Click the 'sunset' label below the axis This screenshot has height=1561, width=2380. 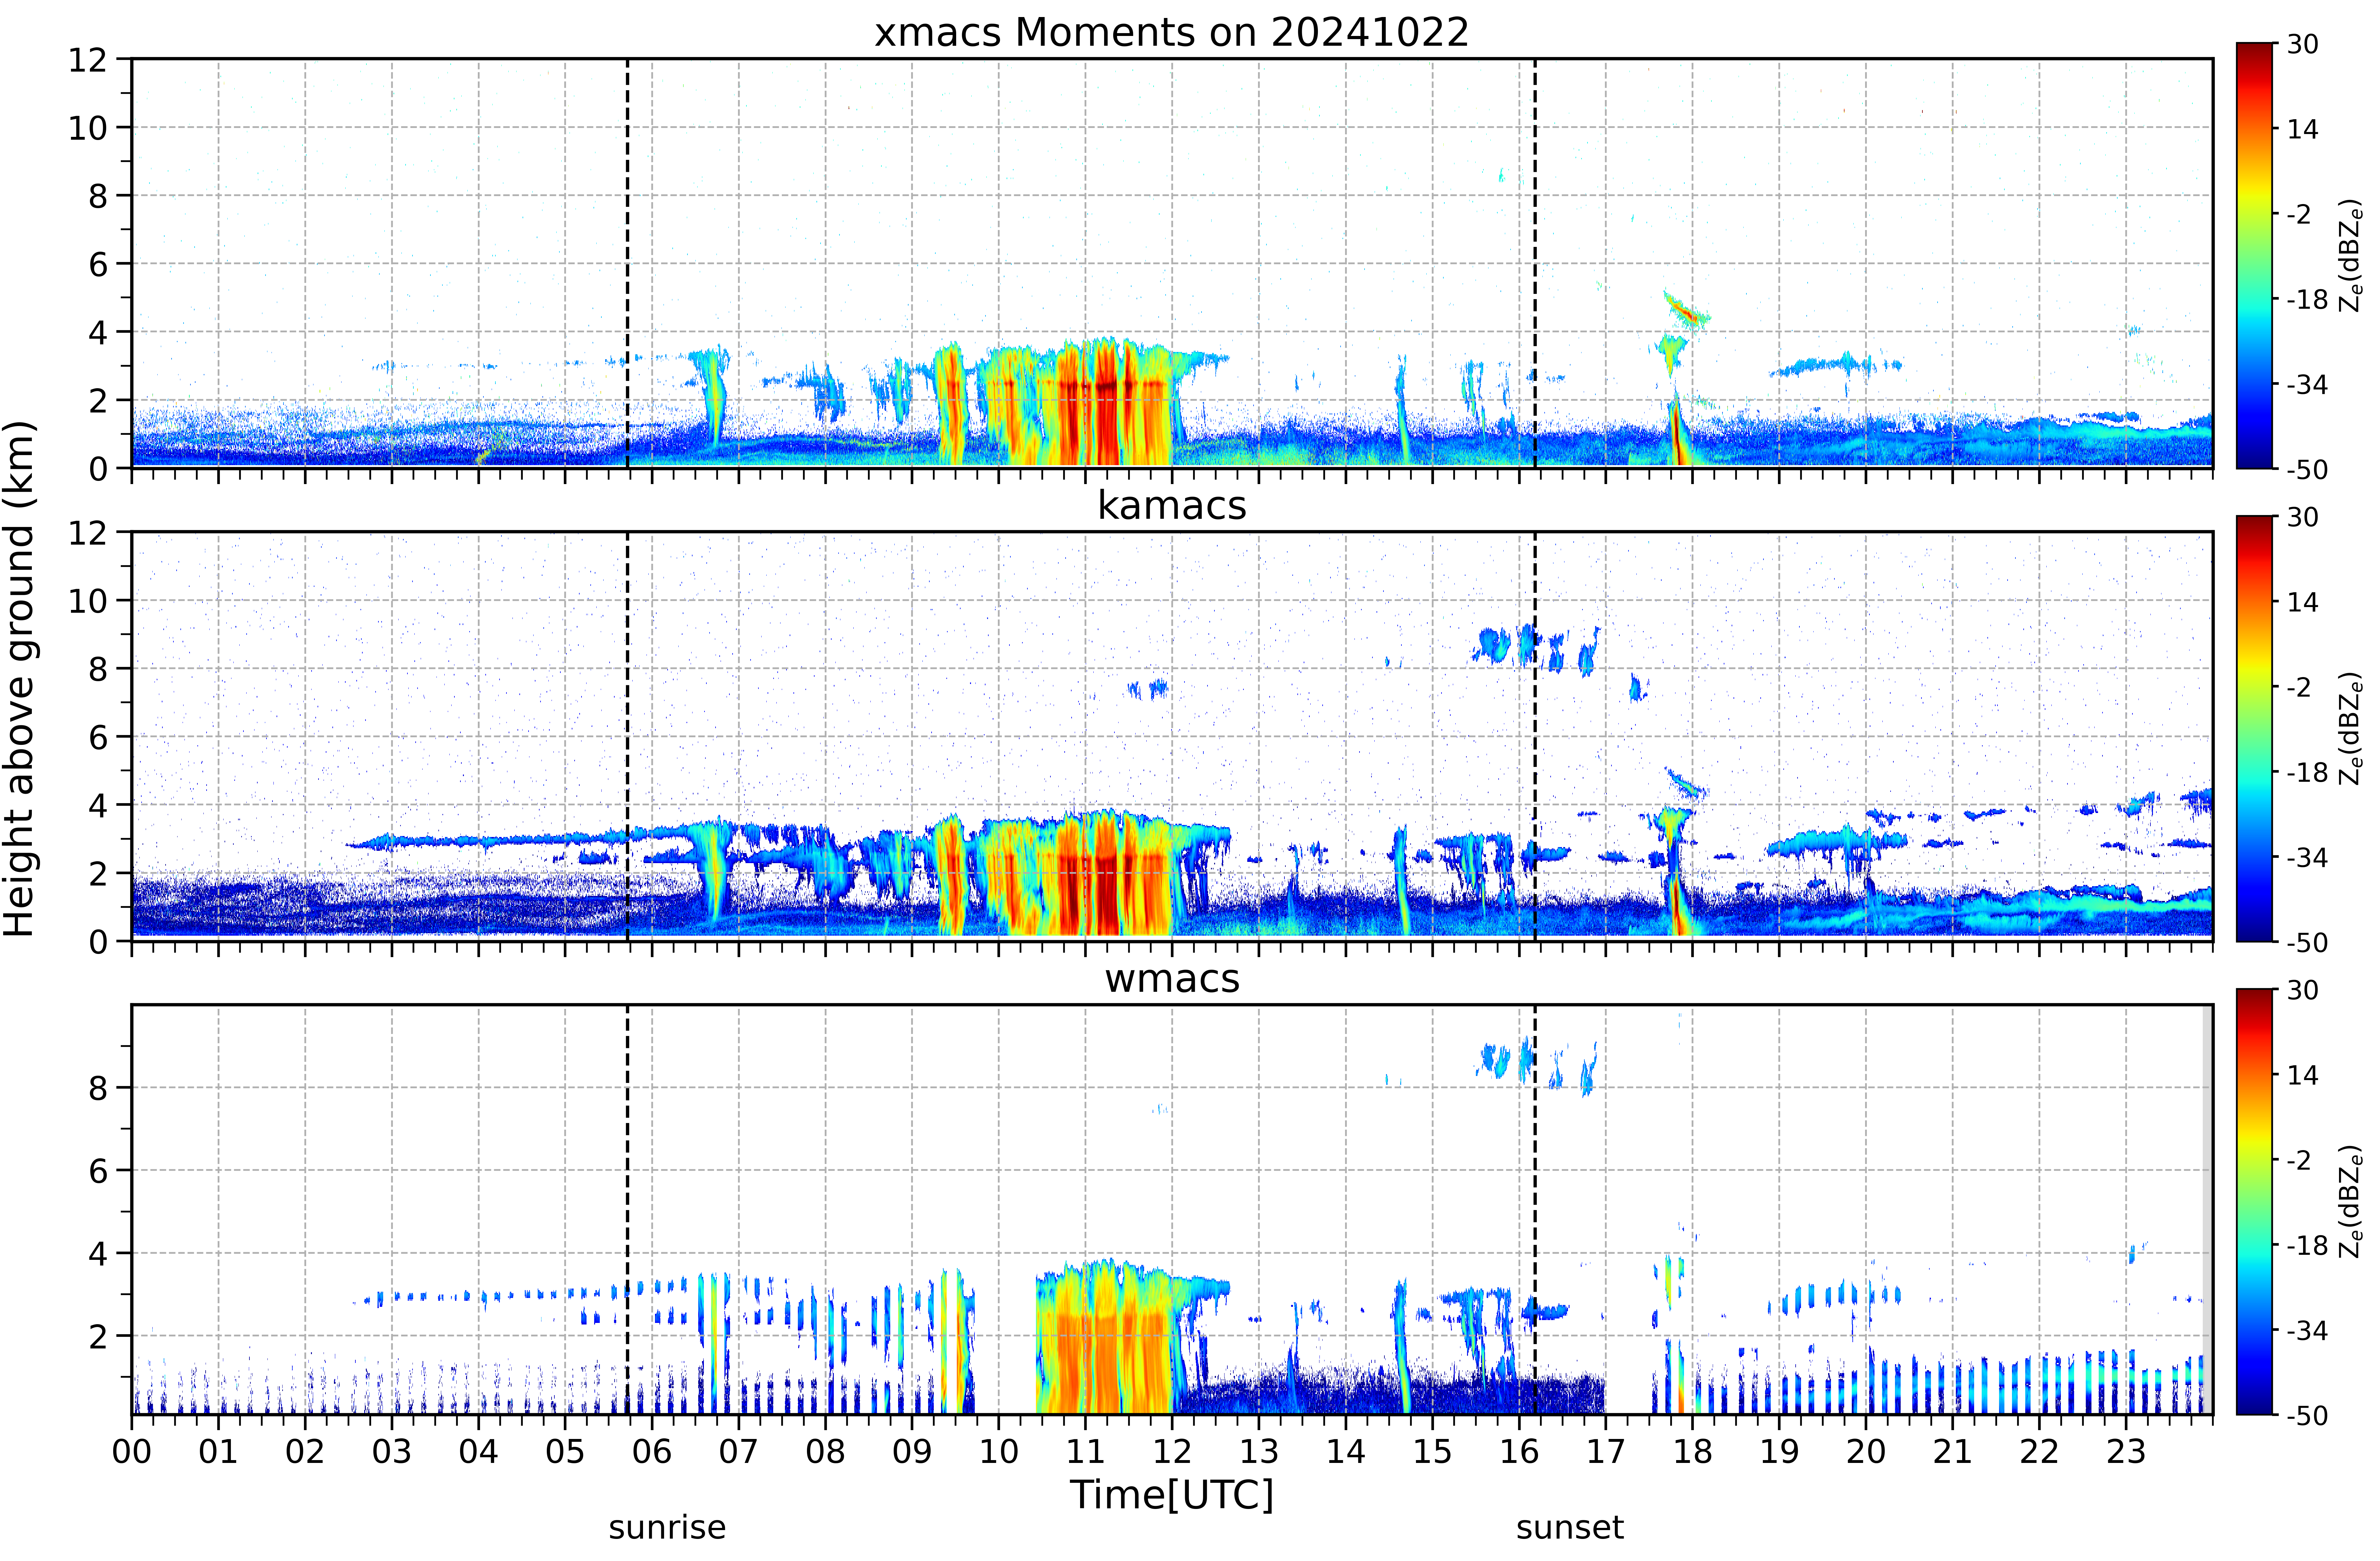click(x=1570, y=1528)
